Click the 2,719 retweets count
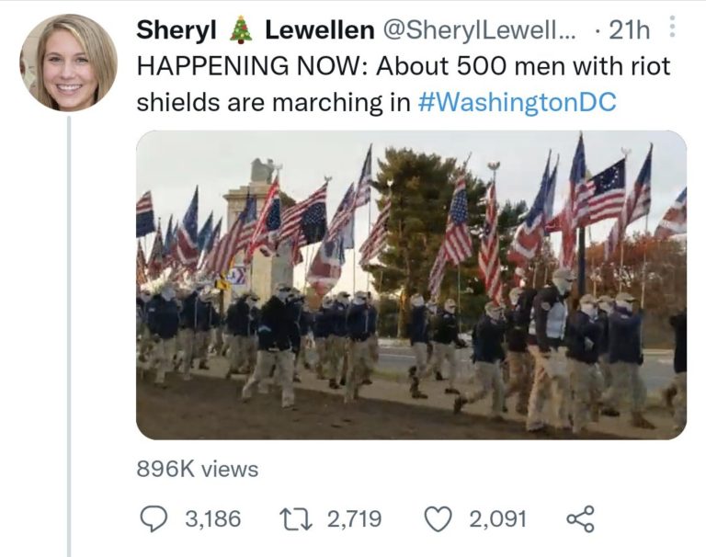 coord(354,519)
